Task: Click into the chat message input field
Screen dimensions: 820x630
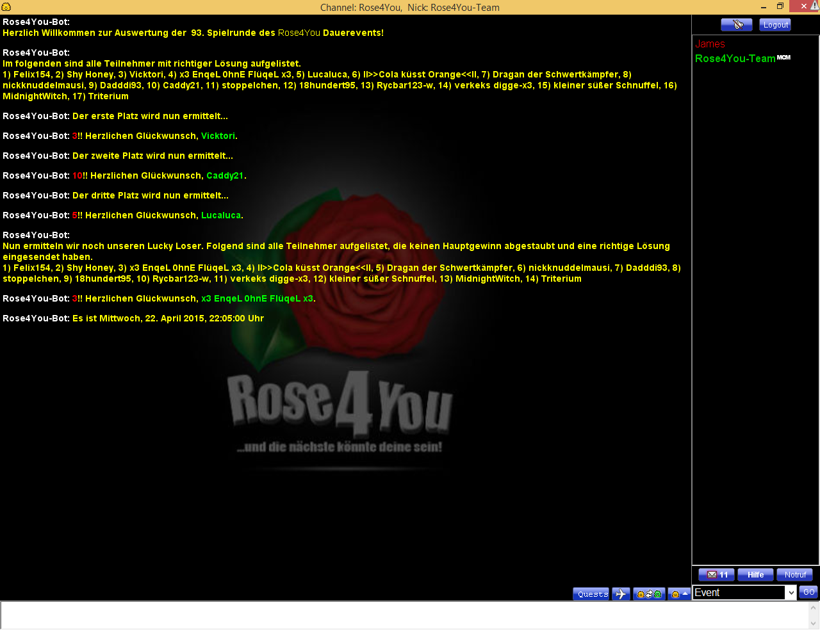Action: point(404,615)
